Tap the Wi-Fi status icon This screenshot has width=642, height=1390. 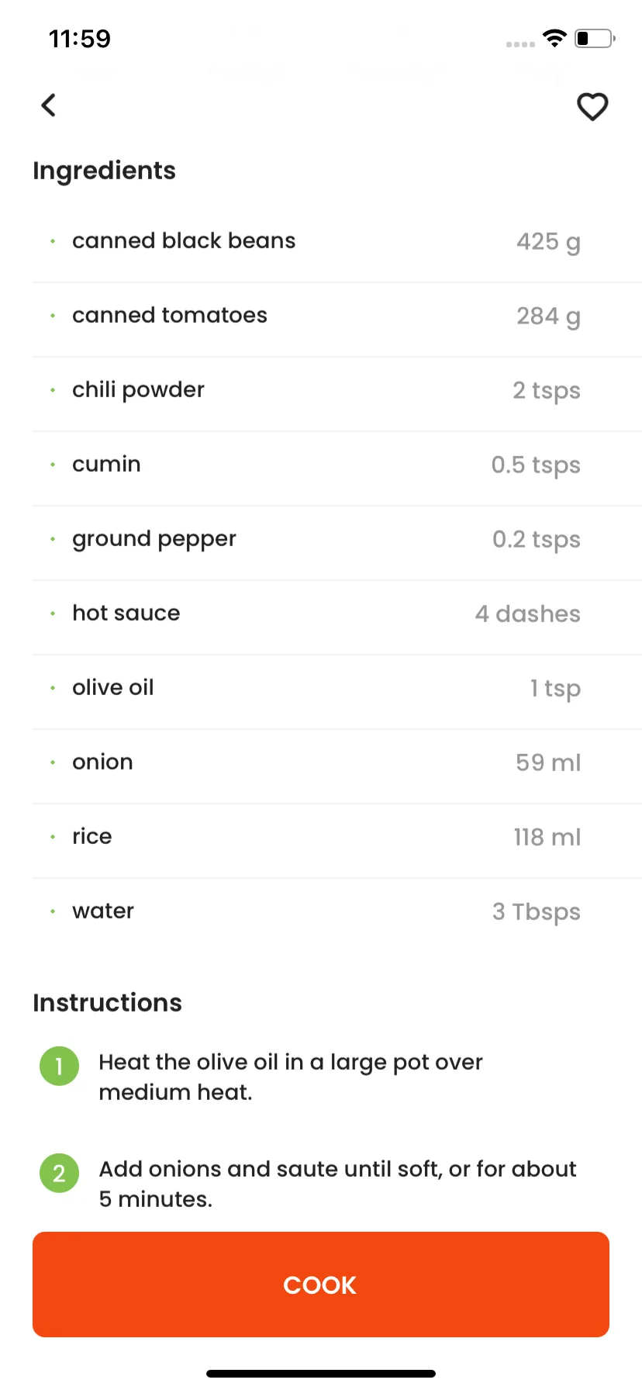click(x=554, y=38)
